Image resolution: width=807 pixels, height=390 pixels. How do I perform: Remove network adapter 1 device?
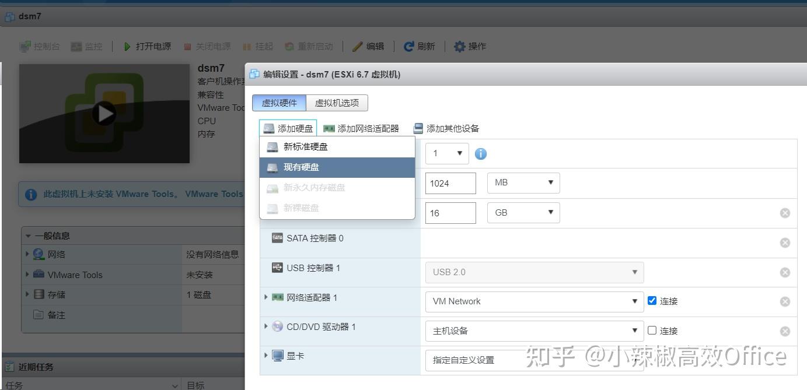(785, 301)
